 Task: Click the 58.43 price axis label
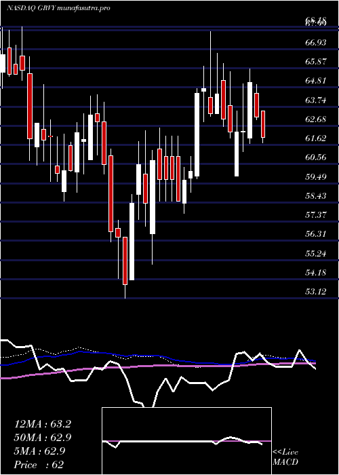coord(316,195)
